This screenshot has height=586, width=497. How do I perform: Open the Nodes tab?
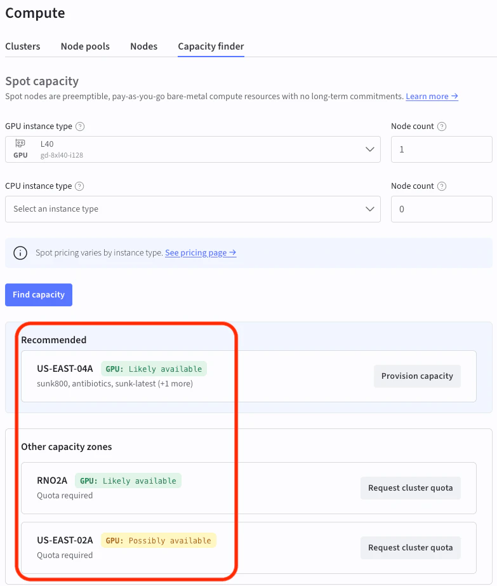(x=143, y=46)
